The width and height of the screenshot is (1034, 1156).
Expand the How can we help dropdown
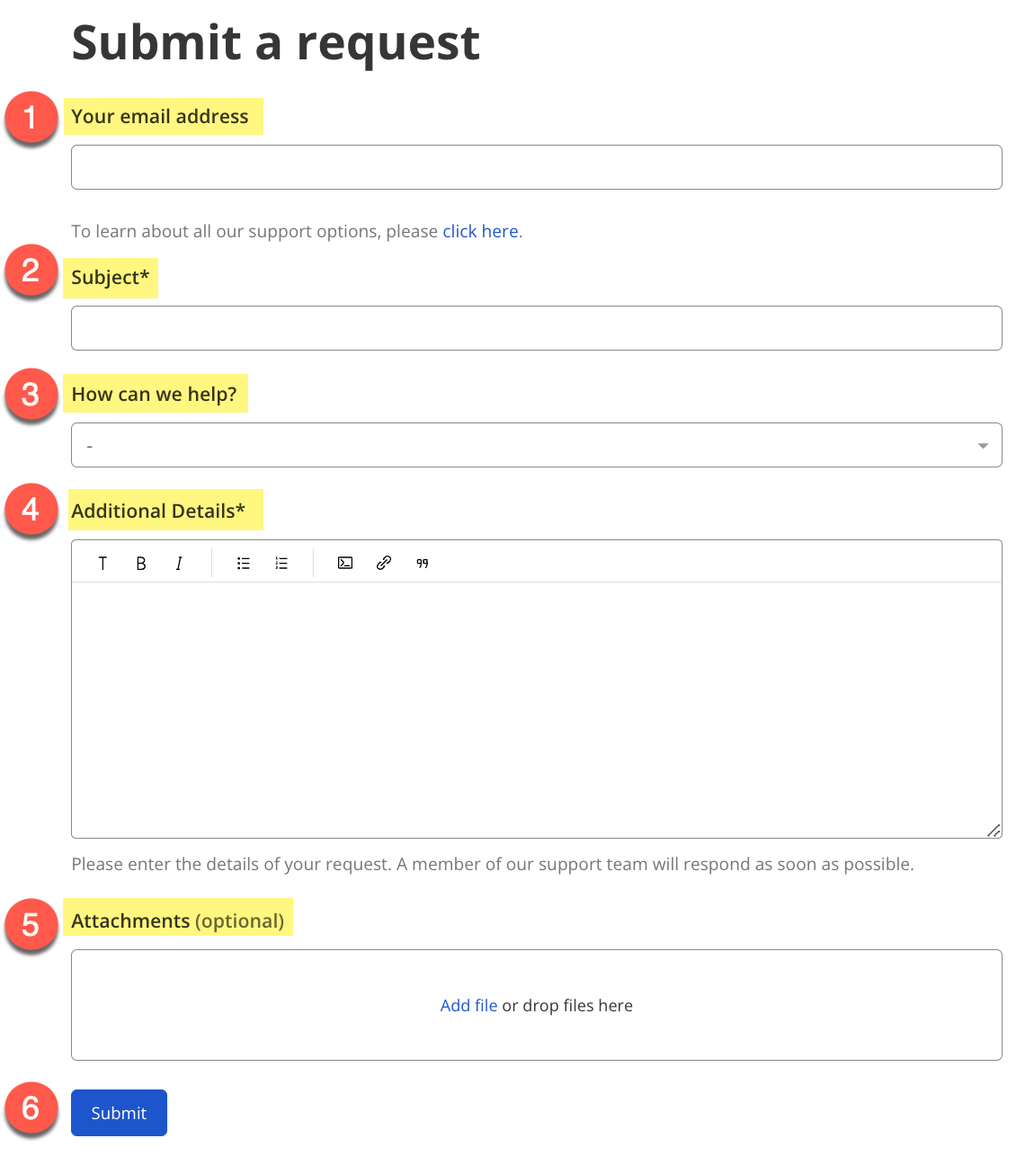(x=536, y=446)
